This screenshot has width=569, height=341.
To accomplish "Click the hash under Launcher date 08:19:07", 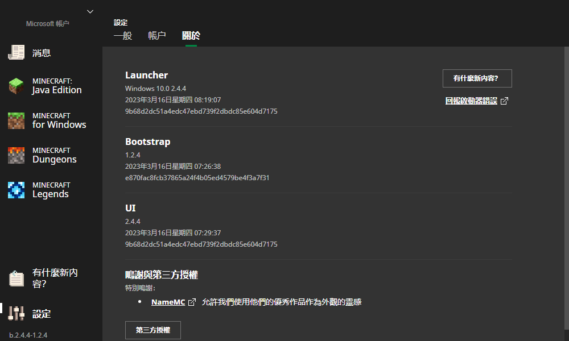I will pos(201,111).
